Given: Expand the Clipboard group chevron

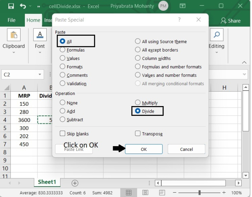Looking at the screenshot, I should click(14, 52).
